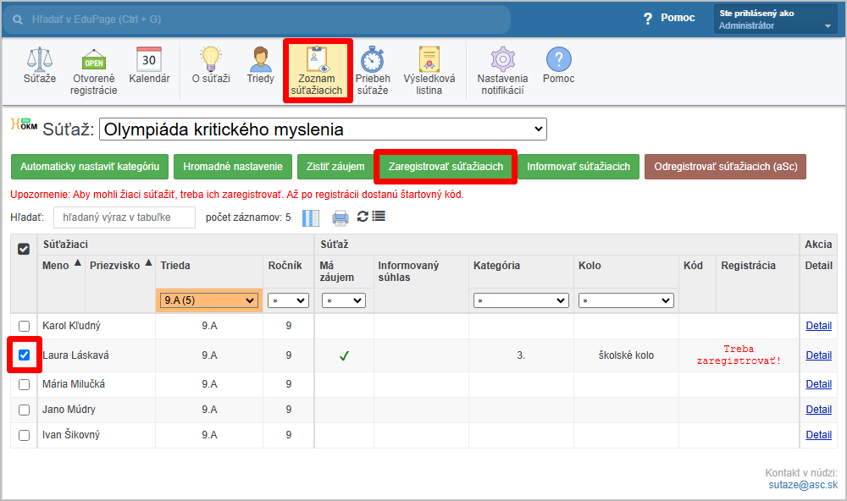Open Detail link for Ivan Šikovný
Viewport: 847px width, 501px height.
[818, 435]
